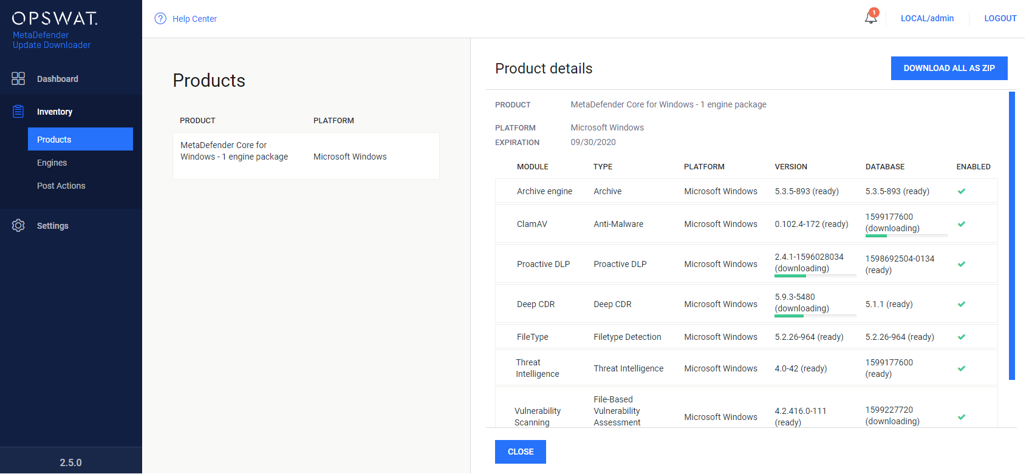Click the Vulnerability Scanning module name

click(x=537, y=417)
